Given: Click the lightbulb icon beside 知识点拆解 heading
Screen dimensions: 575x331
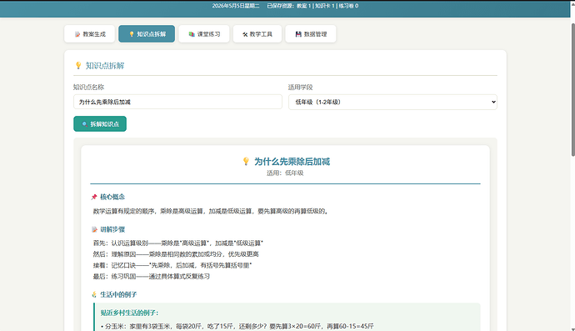Looking at the screenshot, I should click(x=78, y=66).
